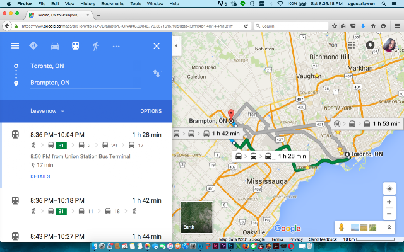Viewport: 404px width, 252px height.
Task: Open the Apple menu
Action: (8, 4)
